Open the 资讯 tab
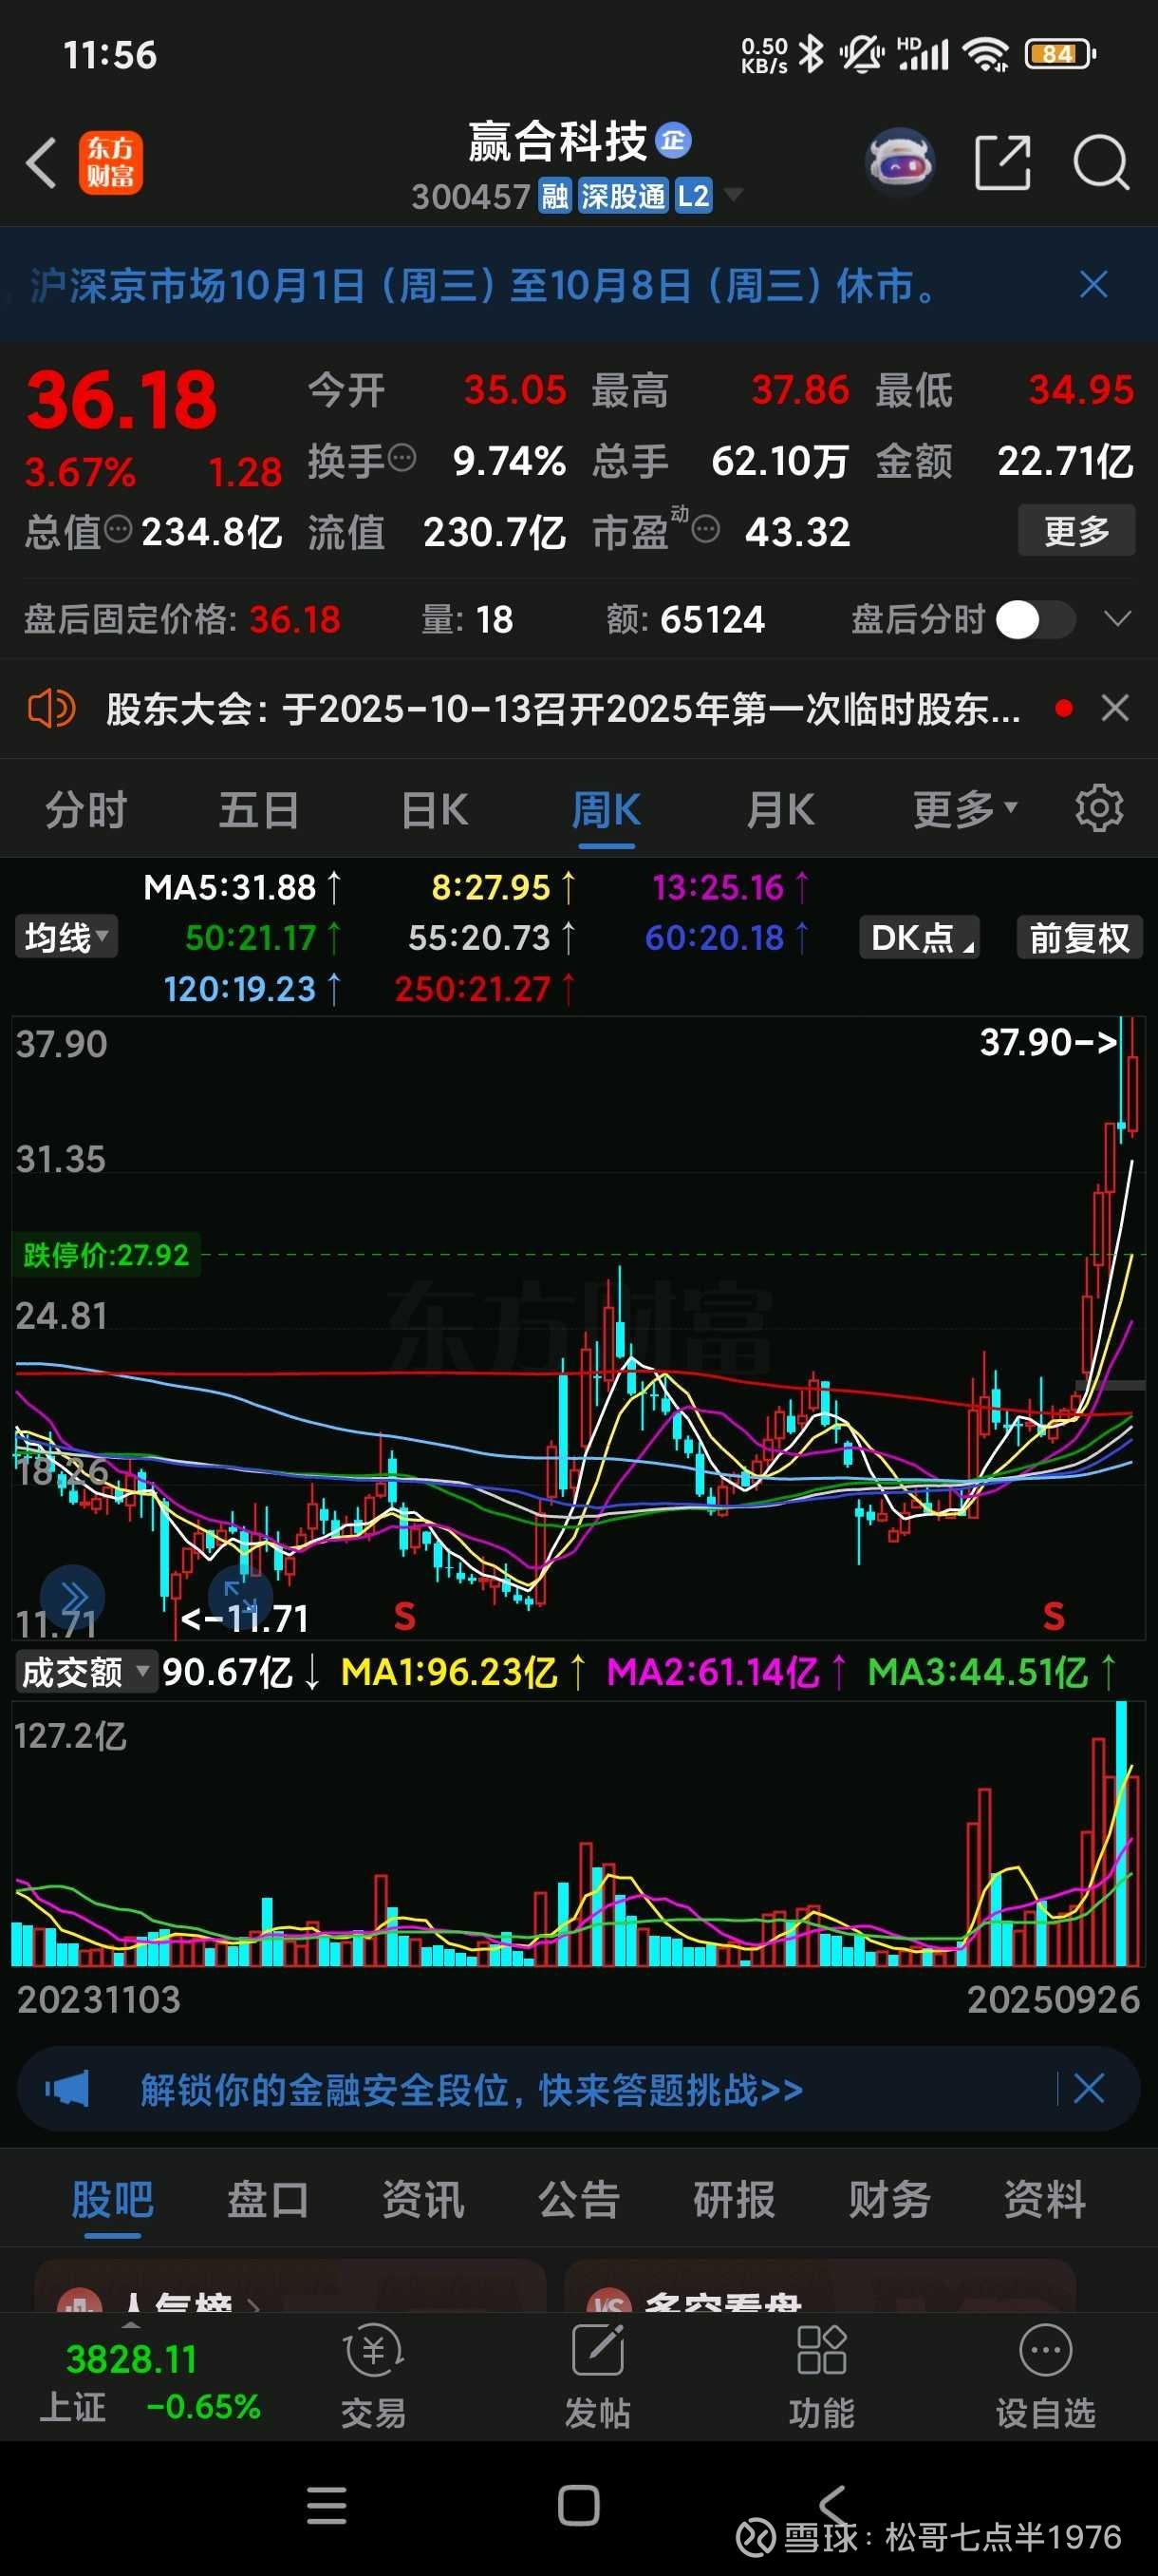 [x=422, y=2199]
